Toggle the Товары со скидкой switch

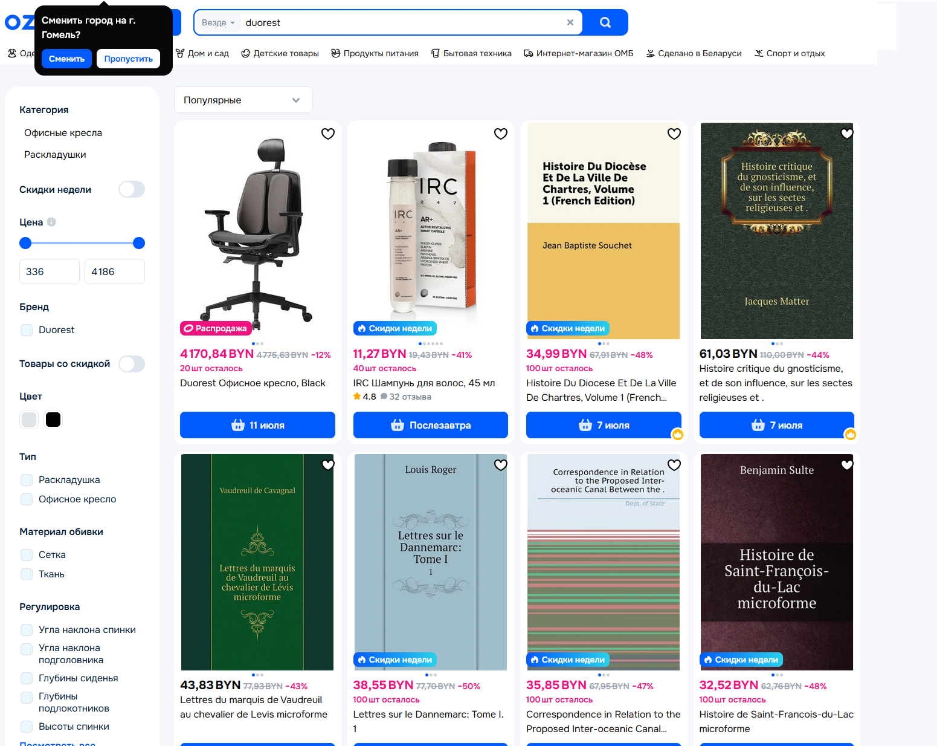pos(132,364)
